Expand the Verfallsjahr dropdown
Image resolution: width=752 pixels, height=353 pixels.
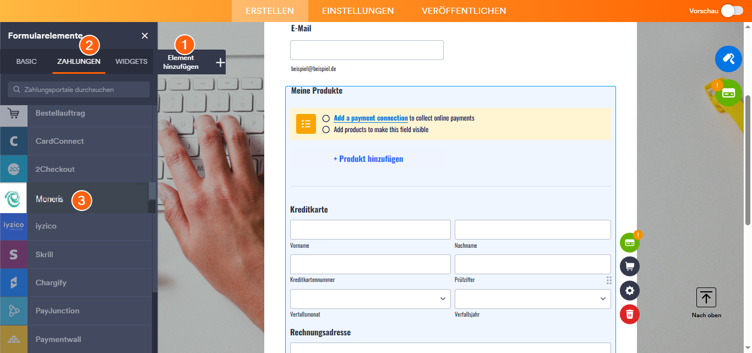pos(532,298)
